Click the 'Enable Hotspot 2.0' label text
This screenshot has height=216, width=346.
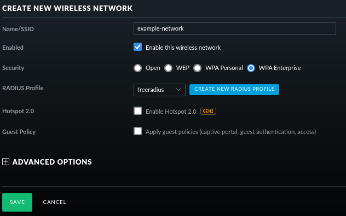pos(171,112)
